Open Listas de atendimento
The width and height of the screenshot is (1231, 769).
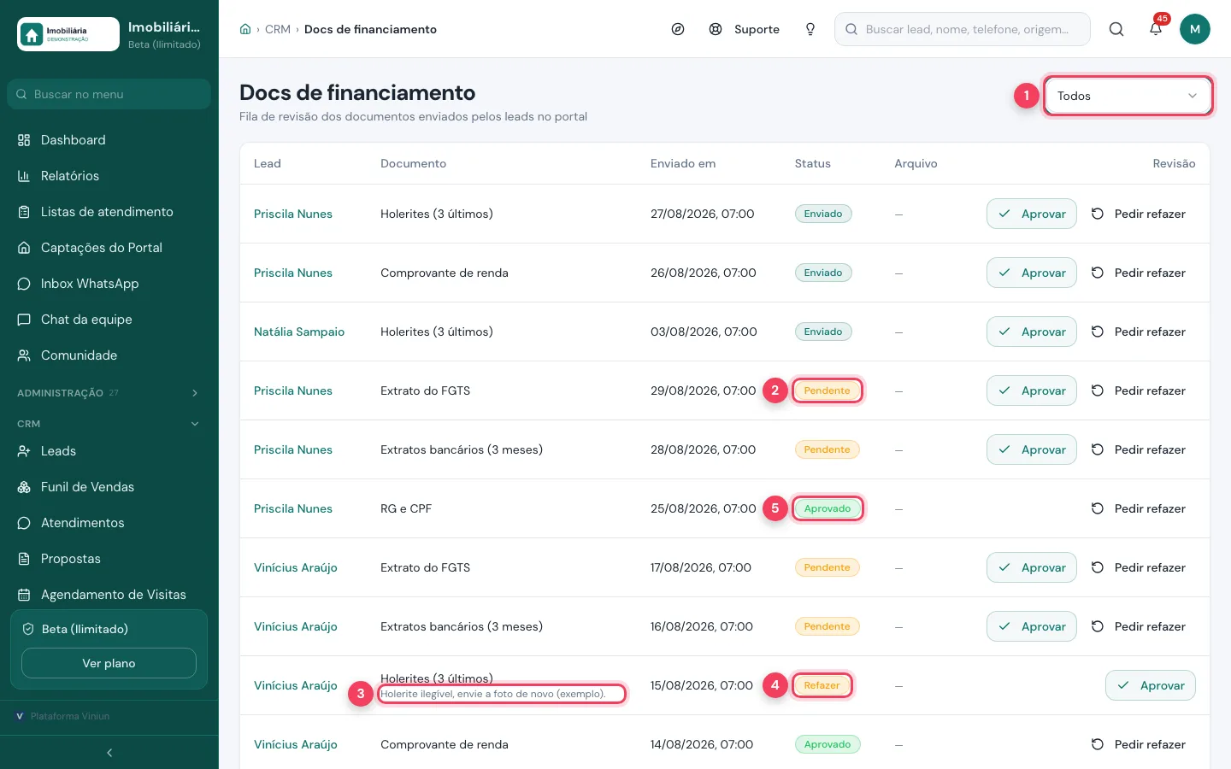click(x=109, y=212)
